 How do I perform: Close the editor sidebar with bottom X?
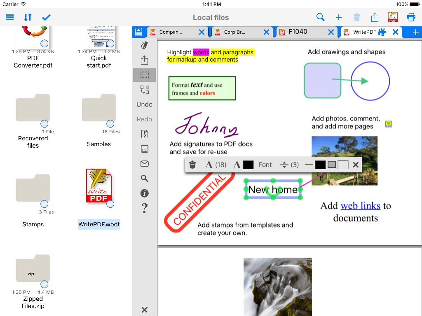click(145, 309)
